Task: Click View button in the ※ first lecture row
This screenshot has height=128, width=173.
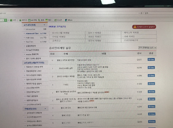Action: click(x=151, y=59)
